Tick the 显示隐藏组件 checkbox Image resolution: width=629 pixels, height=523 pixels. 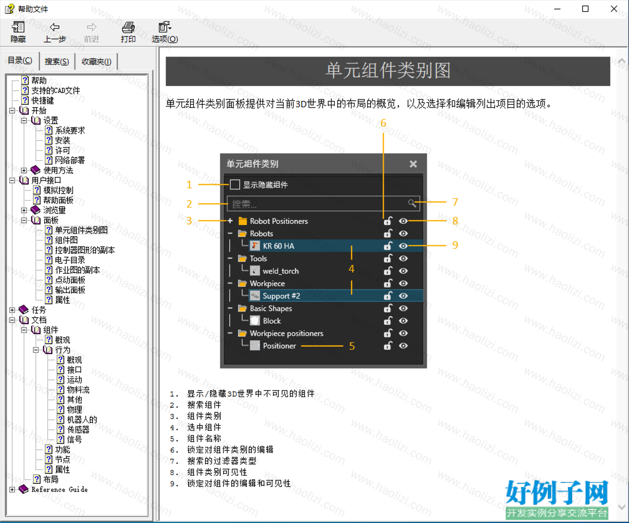[235, 185]
